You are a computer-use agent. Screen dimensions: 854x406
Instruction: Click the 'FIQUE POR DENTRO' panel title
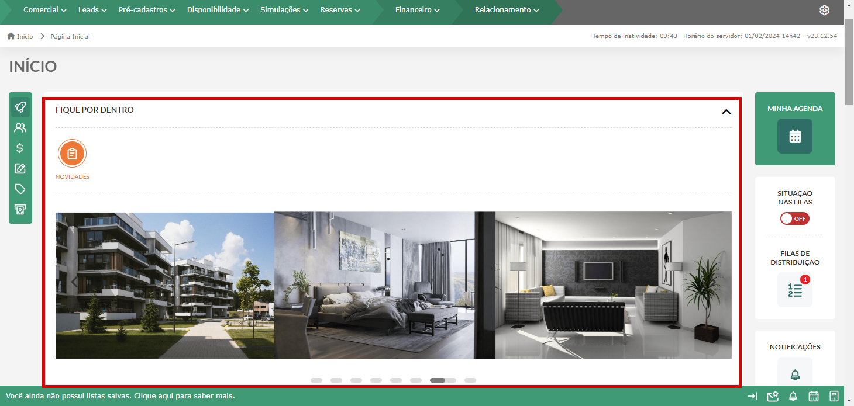[95, 110]
